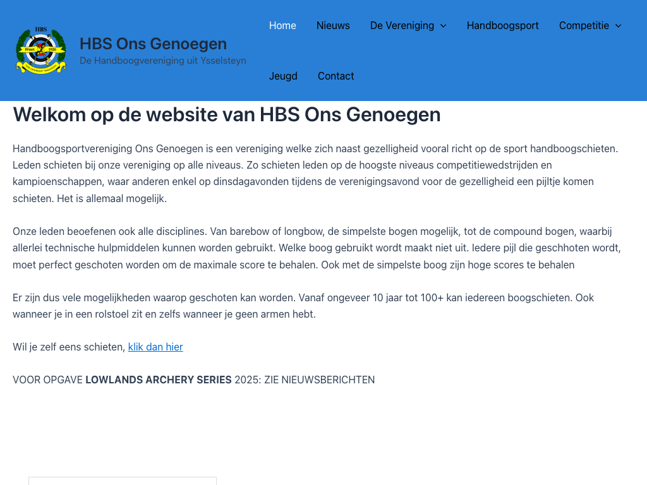Viewport: 647px width, 485px height.
Task: Open the Contact page
Action: [336, 76]
